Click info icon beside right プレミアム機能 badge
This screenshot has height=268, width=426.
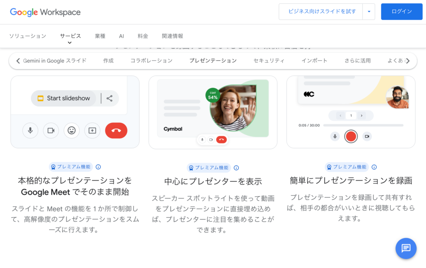tap(374, 167)
